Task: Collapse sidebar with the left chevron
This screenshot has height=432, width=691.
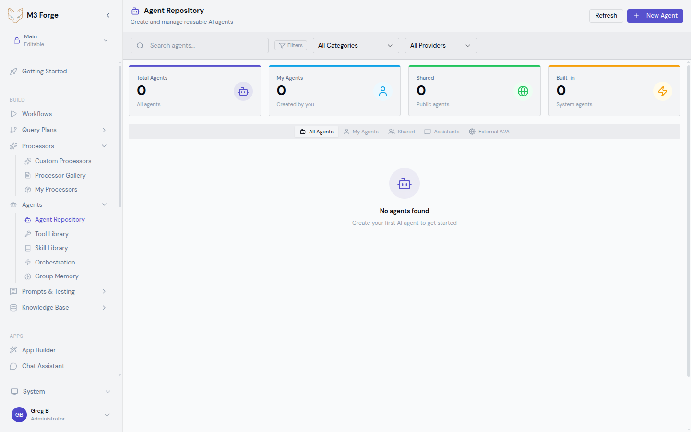Action: 108,15
